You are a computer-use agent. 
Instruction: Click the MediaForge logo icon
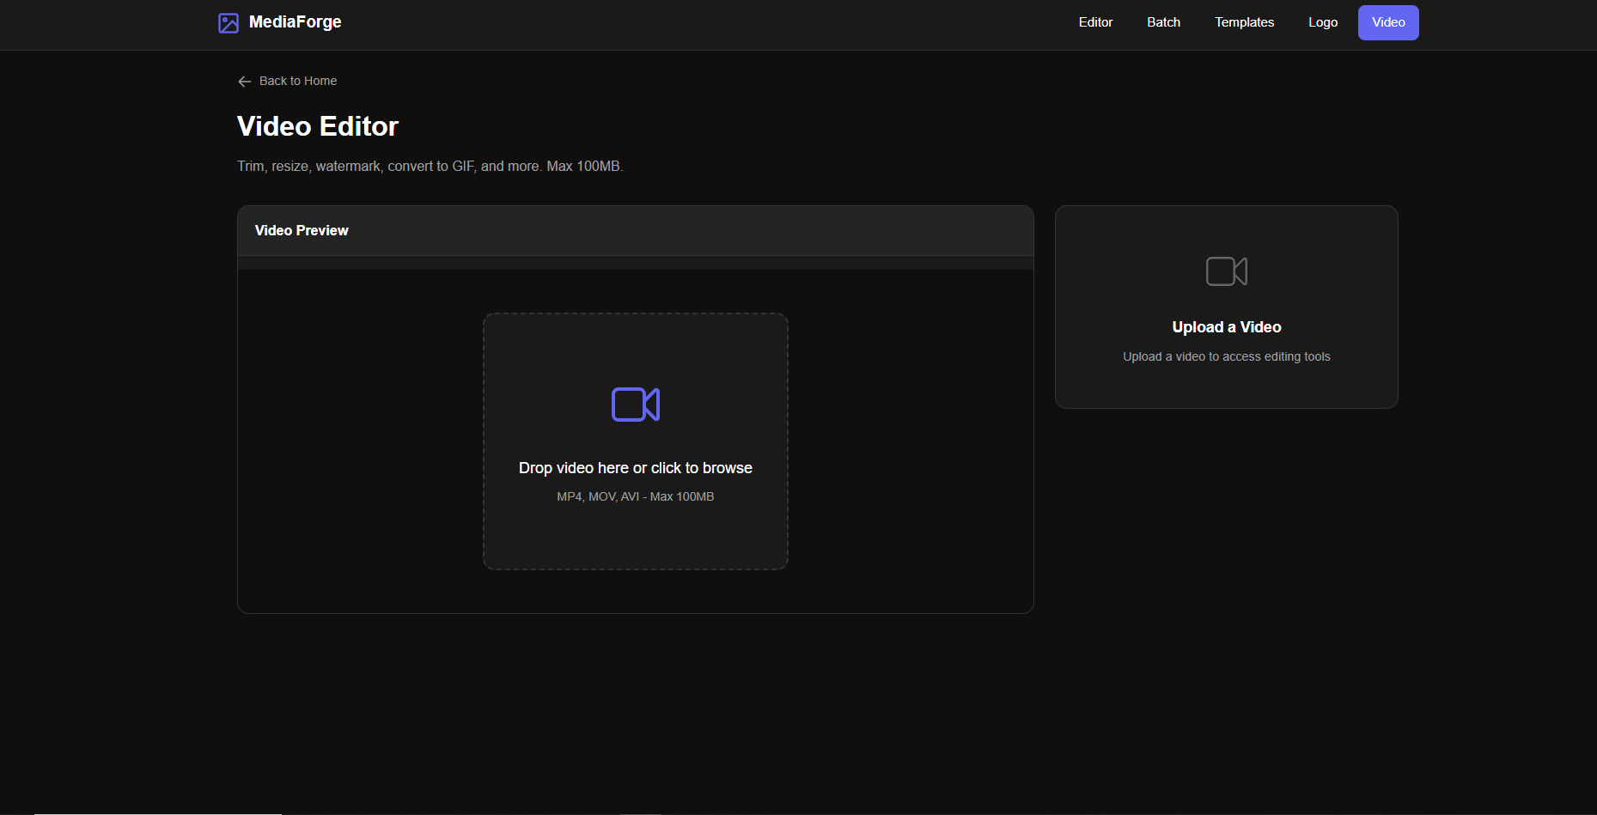(x=229, y=23)
